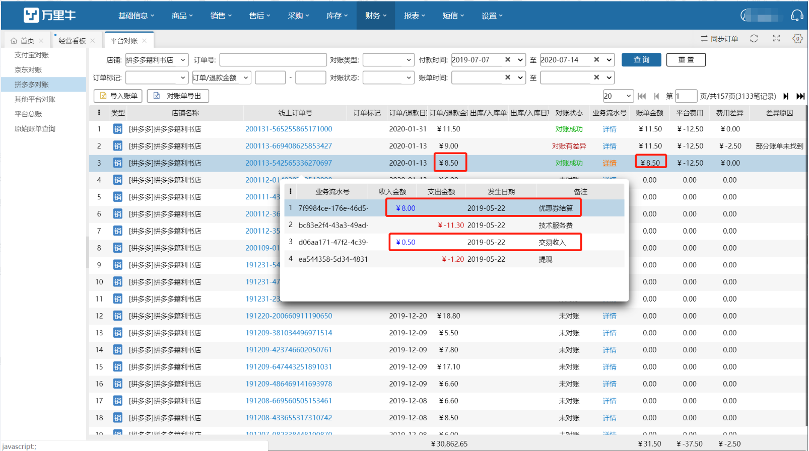
Task: Open the 设置 menu
Action: point(492,16)
